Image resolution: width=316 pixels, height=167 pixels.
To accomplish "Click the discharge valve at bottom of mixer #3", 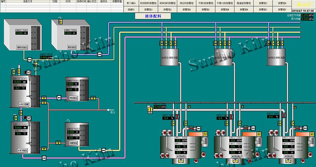I will [288, 161].
